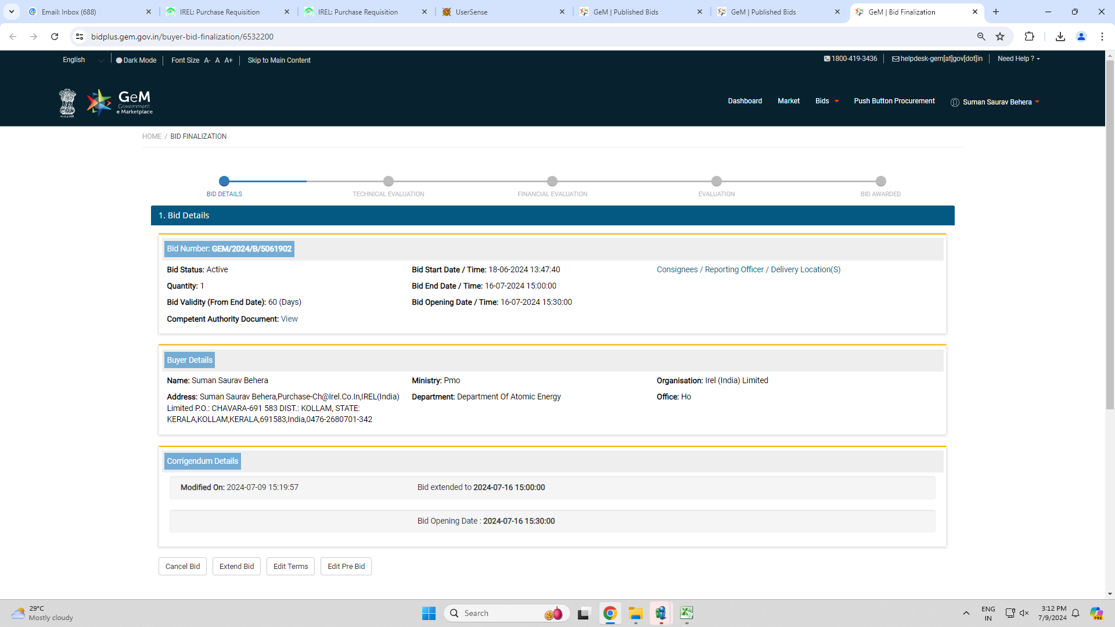Open the Dashboard menu item

[744, 101]
